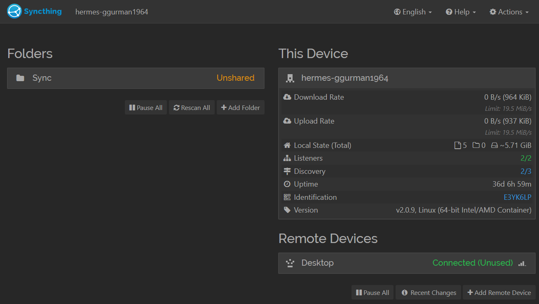Screen dimensions: 539x304
Task: Click the Add Folder button
Action: pyautogui.click(x=241, y=108)
